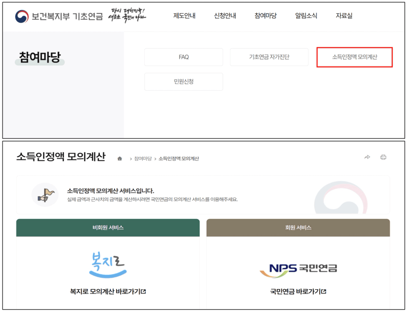Select the FAQ button
407x311 pixels.
point(184,57)
